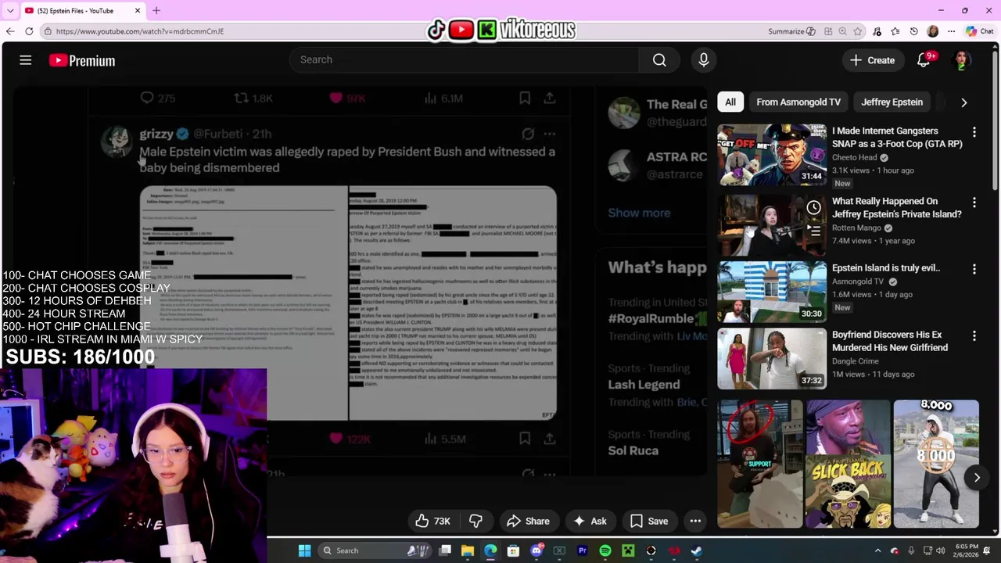Open title 'I Made Internet Gangsters SNAP'
The image size is (1001, 563).
pyautogui.click(x=897, y=137)
